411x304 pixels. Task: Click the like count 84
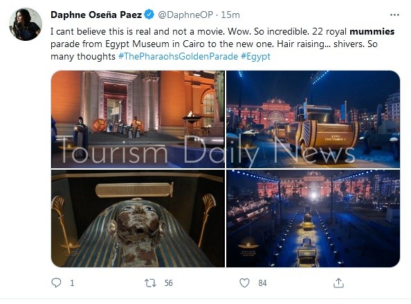tap(262, 283)
